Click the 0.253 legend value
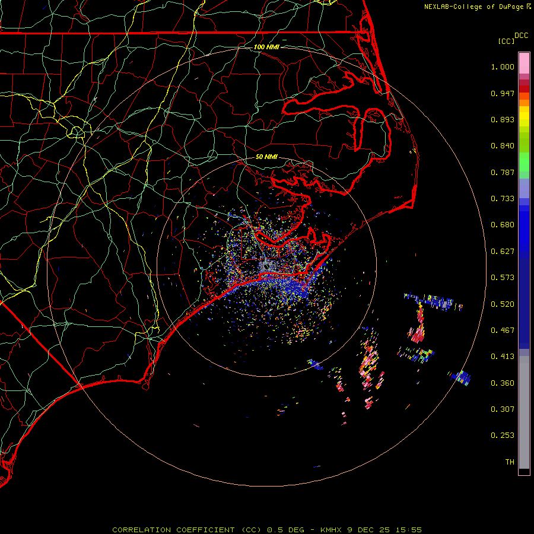The width and height of the screenshot is (534, 534). point(503,436)
